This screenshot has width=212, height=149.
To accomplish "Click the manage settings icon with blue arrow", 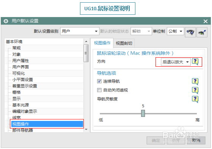I will pyautogui.click(x=202, y=32).
